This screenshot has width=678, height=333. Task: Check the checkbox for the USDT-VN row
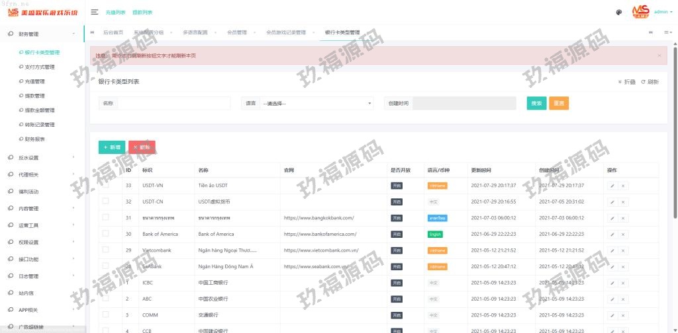(x=106, y=185)
